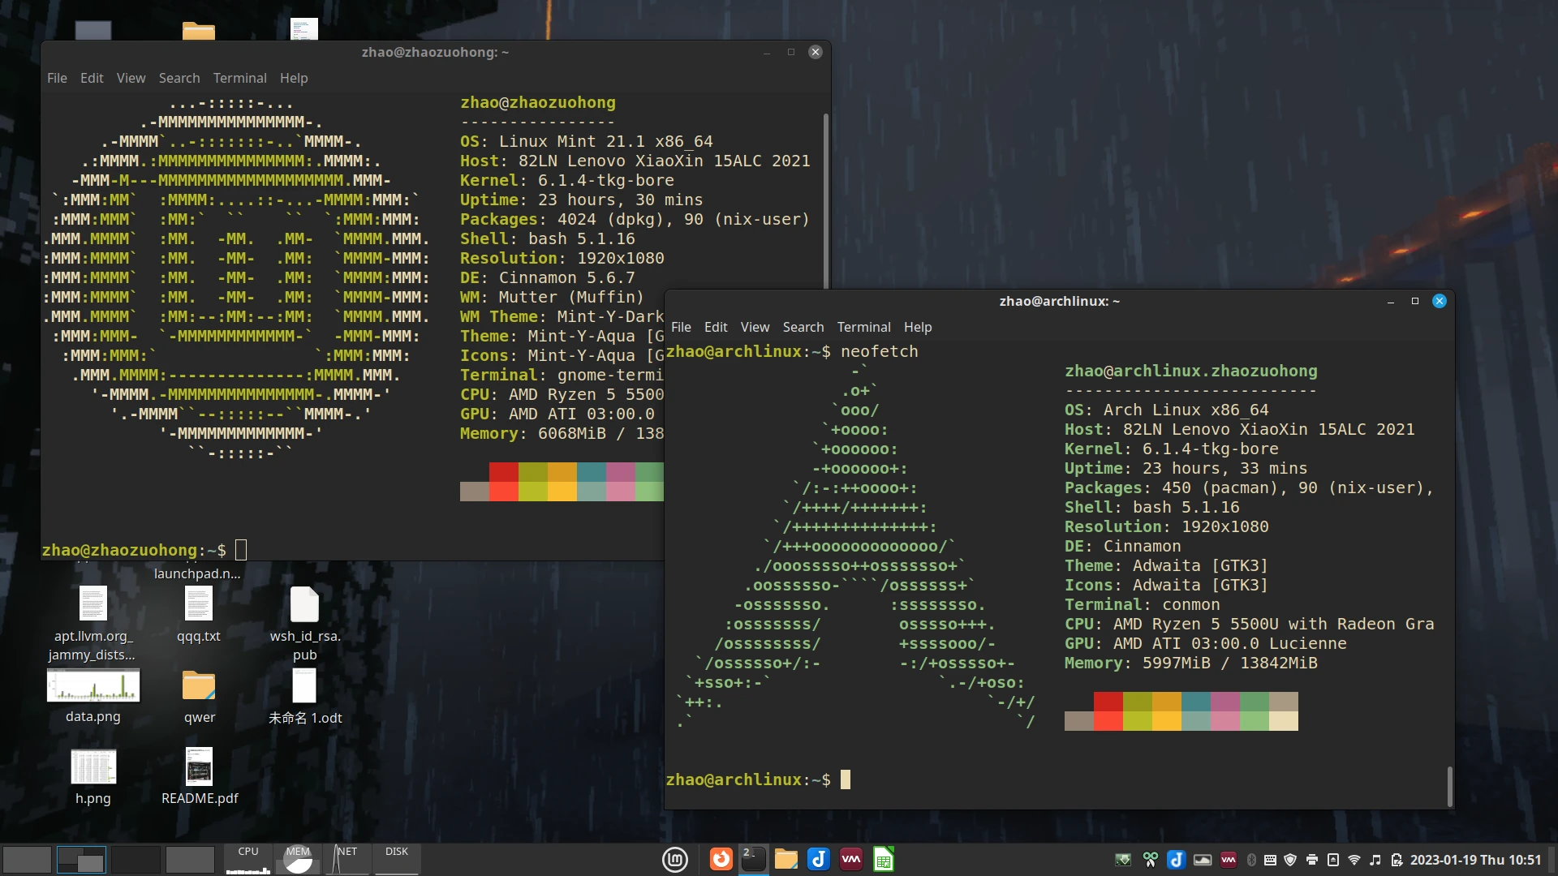Open Edit menu in zhaozuohong terminal

92,78
